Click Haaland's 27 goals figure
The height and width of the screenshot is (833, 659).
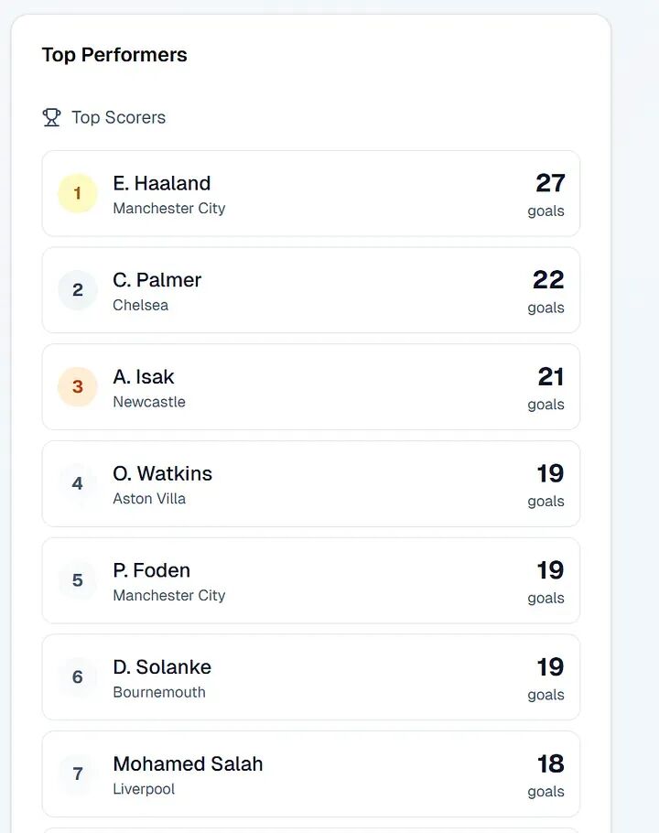[x=550, y=183]
